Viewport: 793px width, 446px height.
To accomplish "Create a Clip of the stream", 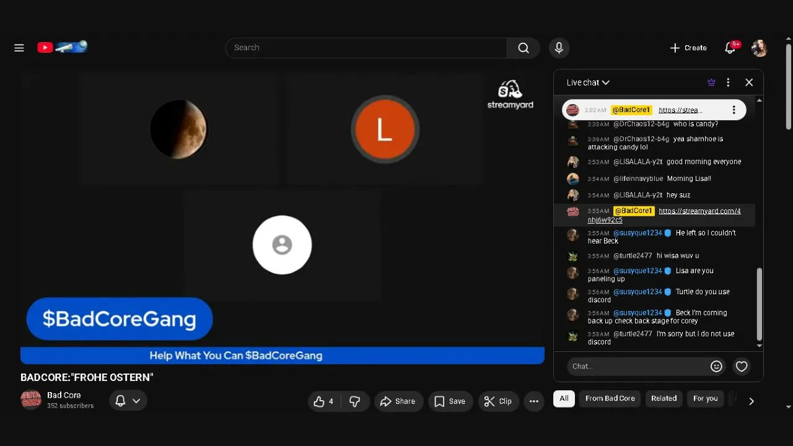I will coord(498,401).
